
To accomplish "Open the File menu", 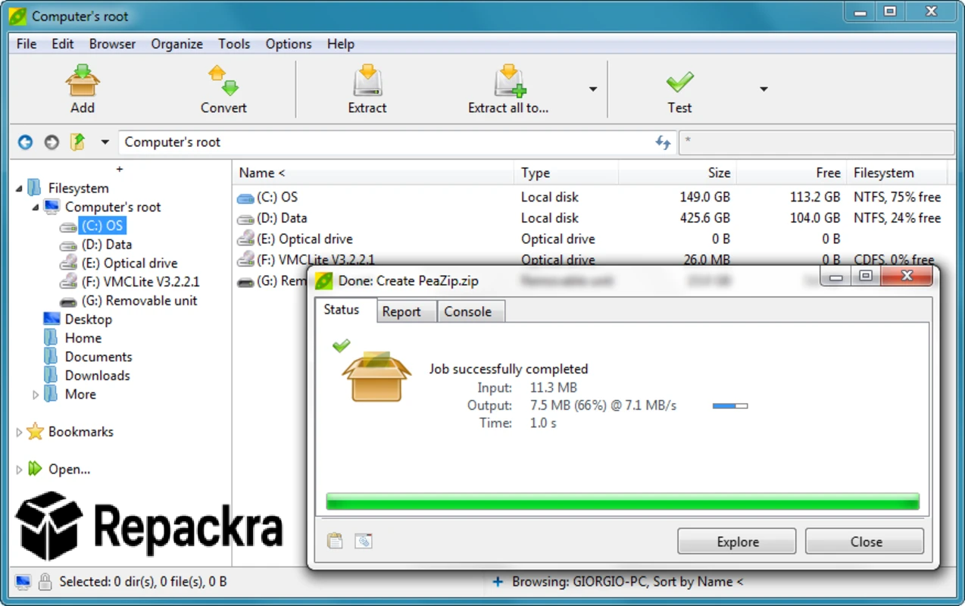I will [x=27, y=44].
